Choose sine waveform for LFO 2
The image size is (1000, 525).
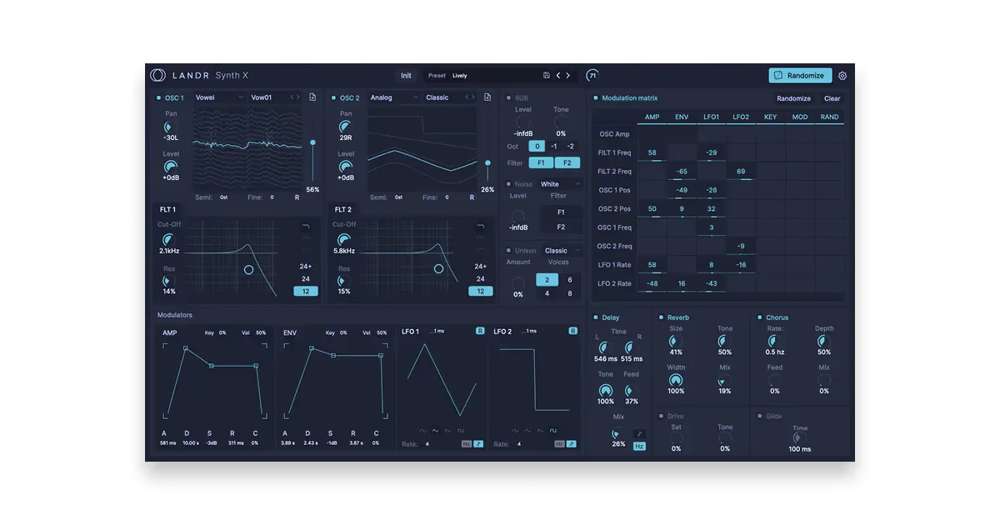tap(515, 431)
